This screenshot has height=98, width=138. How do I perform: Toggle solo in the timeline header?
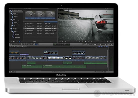pyautogui.click(x=104, y=47)
